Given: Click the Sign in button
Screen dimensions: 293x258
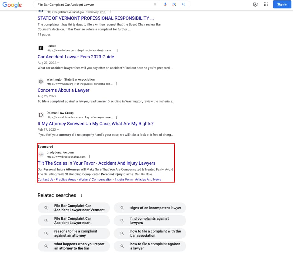Looking at the screenshot, I should pos(282,4).
